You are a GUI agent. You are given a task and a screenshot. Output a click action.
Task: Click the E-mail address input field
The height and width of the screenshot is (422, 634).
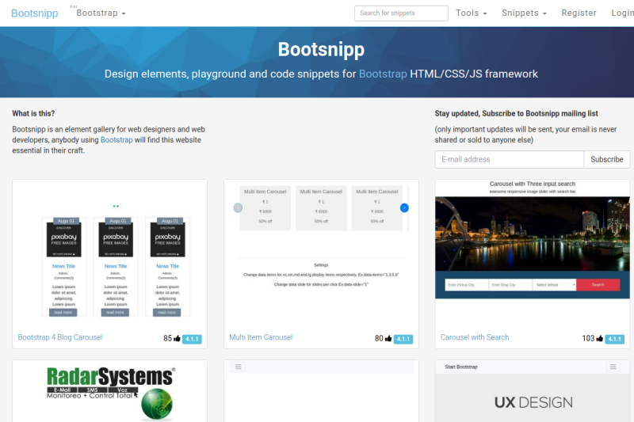(x=509, y=159)
